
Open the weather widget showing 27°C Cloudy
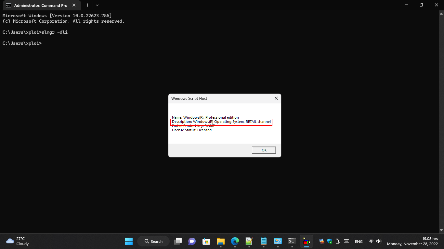pyautogui.click(x=18, y=241)
